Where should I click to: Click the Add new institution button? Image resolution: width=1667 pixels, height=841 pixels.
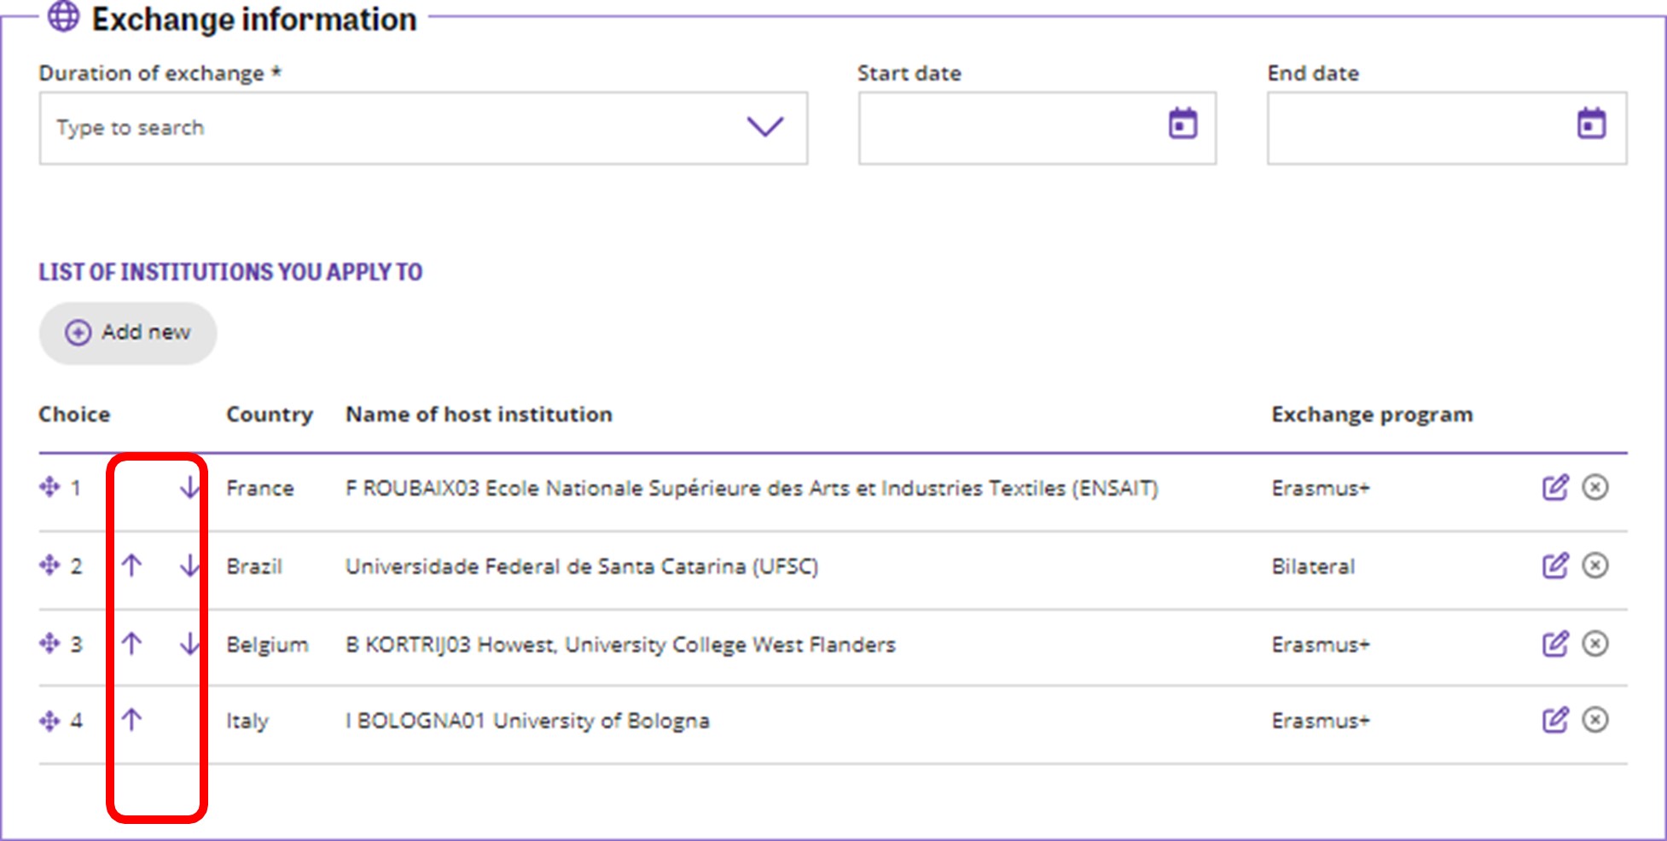(x=128, y=333)
